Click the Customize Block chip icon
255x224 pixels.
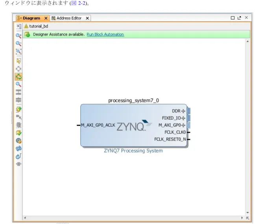18,125
